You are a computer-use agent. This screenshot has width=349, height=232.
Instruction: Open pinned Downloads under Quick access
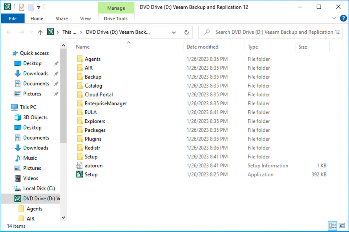click(x=36, y=74)
